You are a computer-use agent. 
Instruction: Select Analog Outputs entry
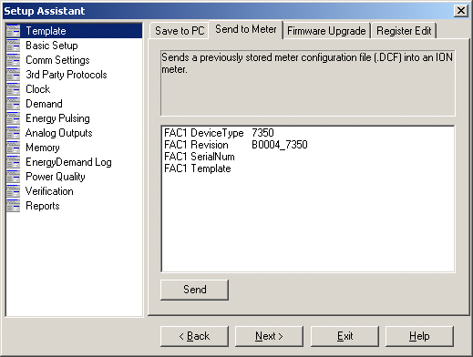(x=59, y=133)
